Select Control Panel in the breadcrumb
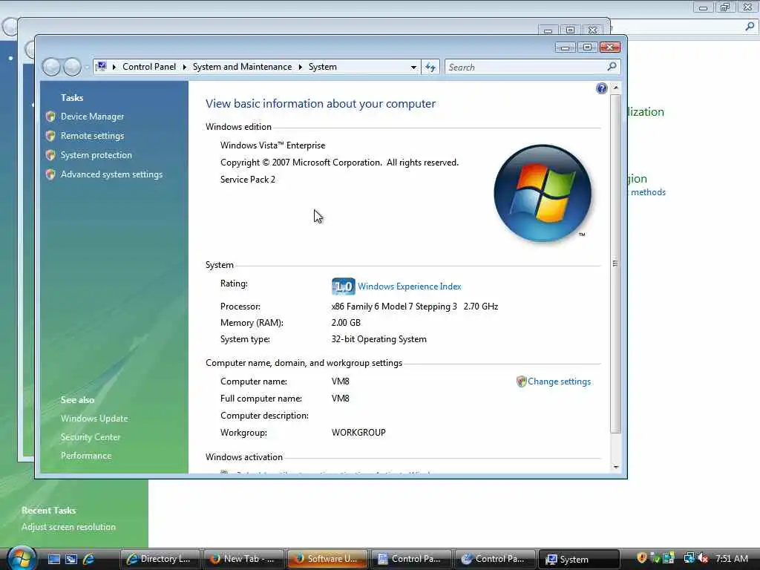Image resolution: width=760 pixels, height=570 pixels. pyautogui.click(x=148, y=67)
